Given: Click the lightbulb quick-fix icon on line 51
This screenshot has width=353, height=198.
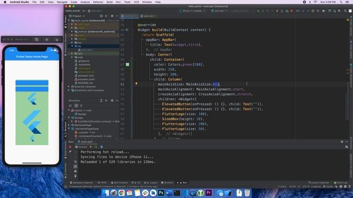Looking at the screenshot, I should tap(136, 84).
